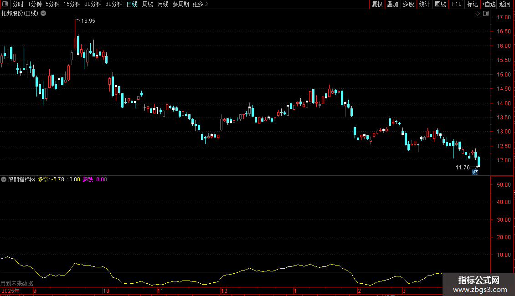Click the 16.95 high price label
The width and height of the screenshot is (515, 296).
click(88, 21)
